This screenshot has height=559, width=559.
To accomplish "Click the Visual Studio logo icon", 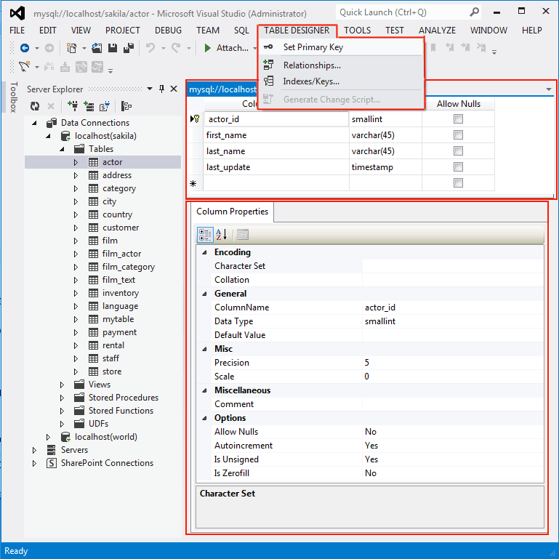I will click(x=17, y=13).
